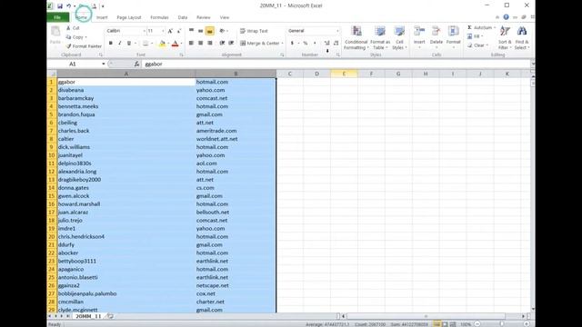
Task: Click the Insert cells button
Action: 419,38
